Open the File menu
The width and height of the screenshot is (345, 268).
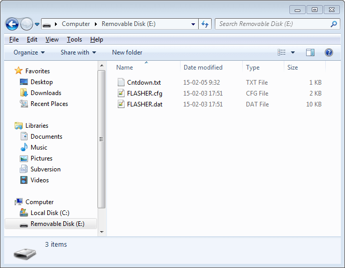click(14, 39)
